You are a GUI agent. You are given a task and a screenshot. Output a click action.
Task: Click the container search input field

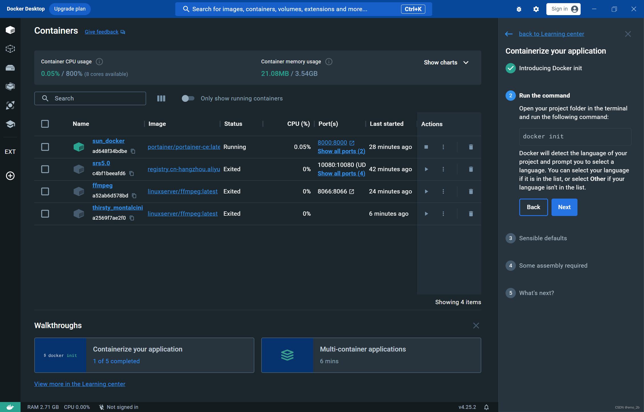point(90,98)
